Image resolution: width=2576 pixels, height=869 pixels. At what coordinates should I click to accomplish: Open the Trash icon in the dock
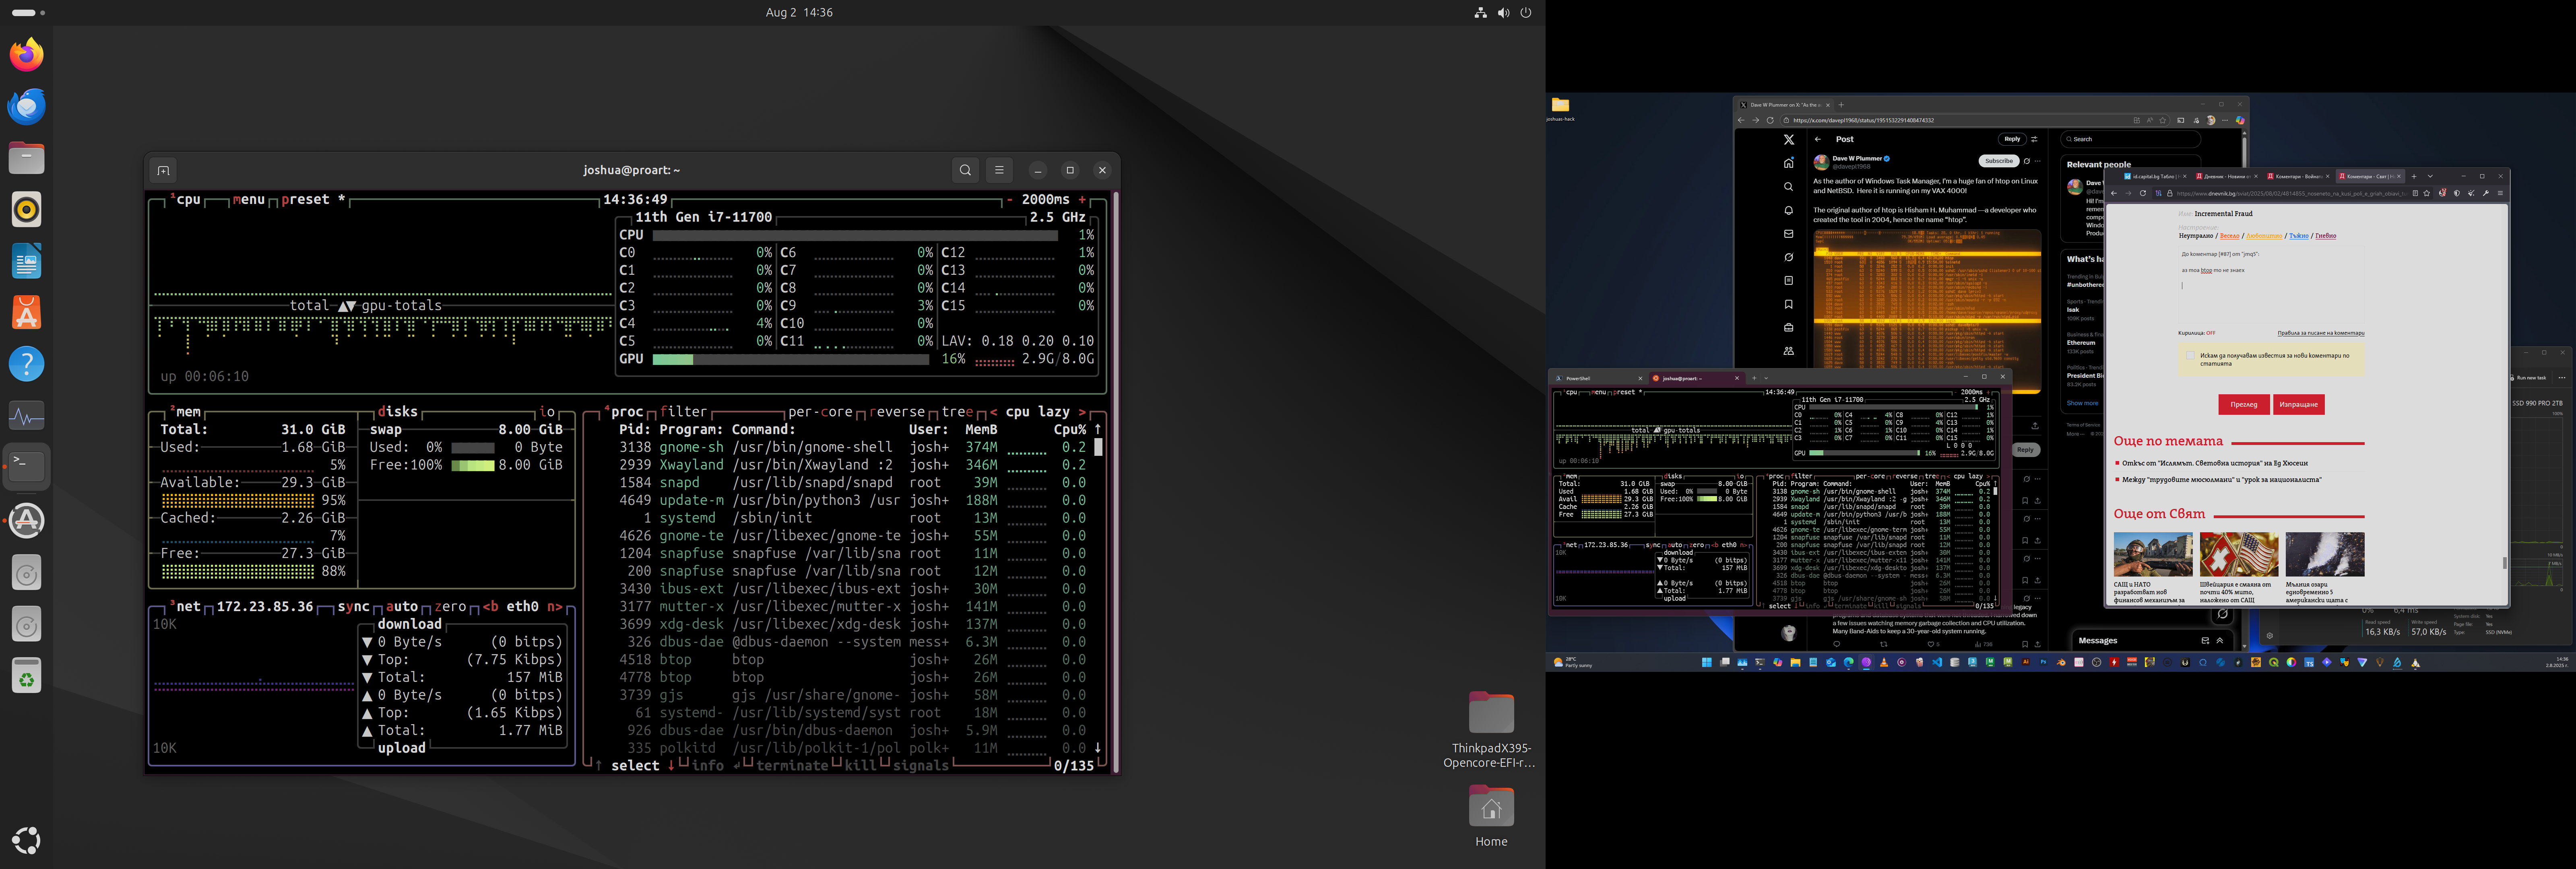[27, 676]
